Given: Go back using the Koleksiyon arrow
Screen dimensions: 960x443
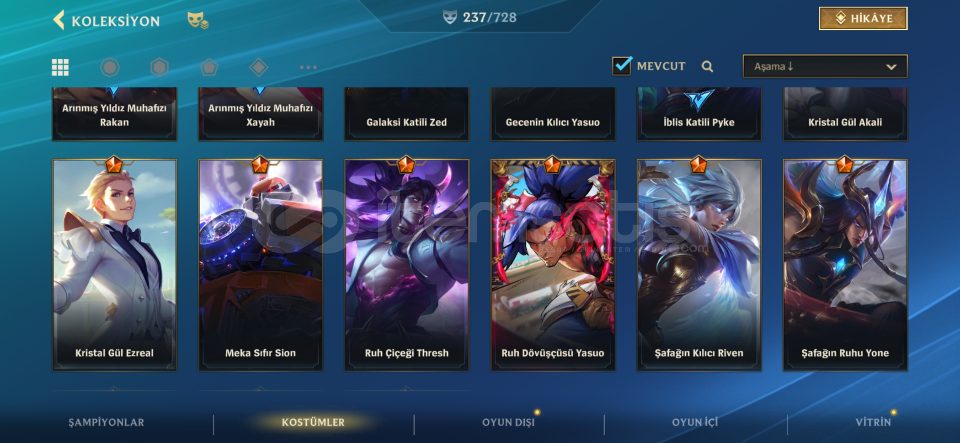Looking at the screenshot, I should [59, 20].
